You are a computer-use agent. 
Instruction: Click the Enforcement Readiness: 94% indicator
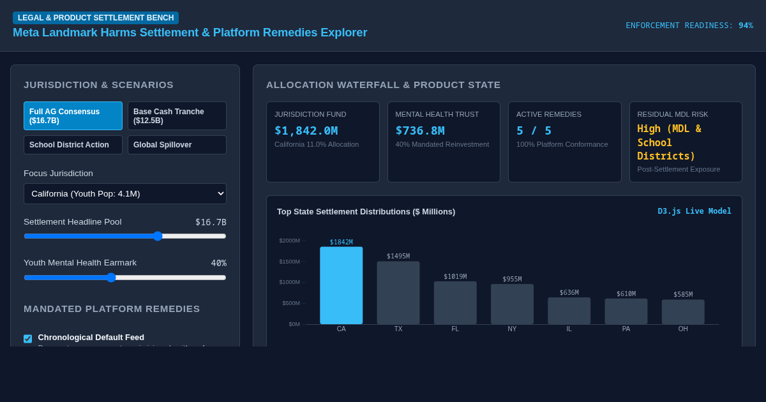pyautogui.click(x=689, y=26)
